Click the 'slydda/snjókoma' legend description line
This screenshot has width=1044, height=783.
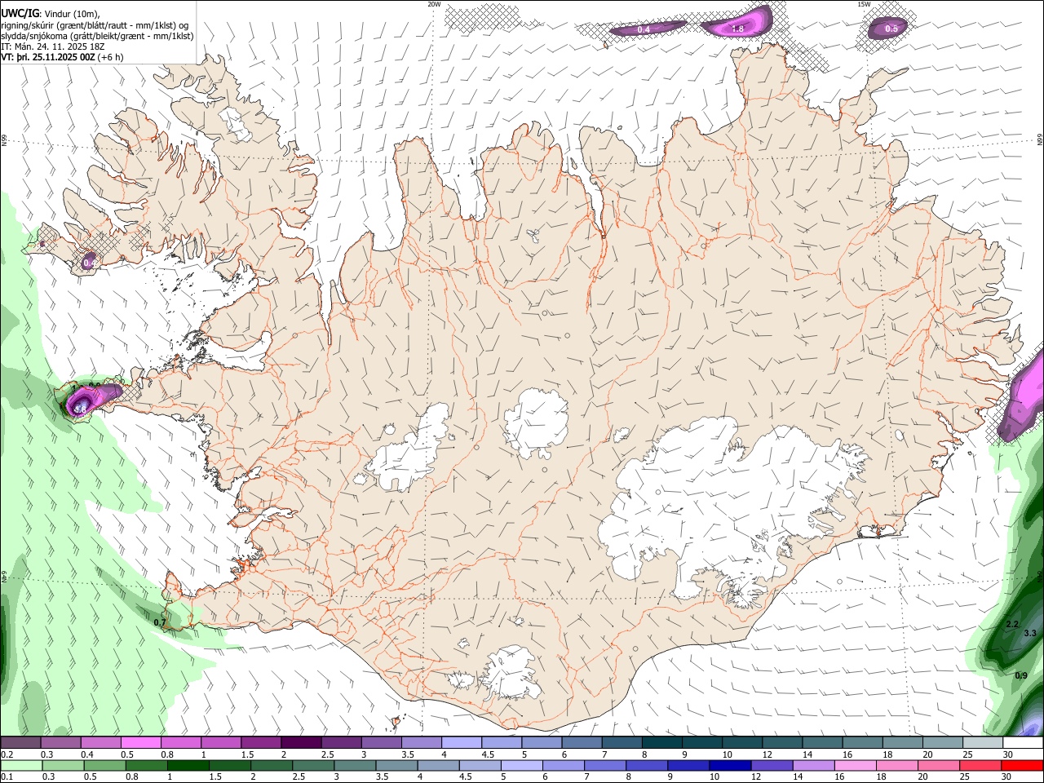(97, 35)
